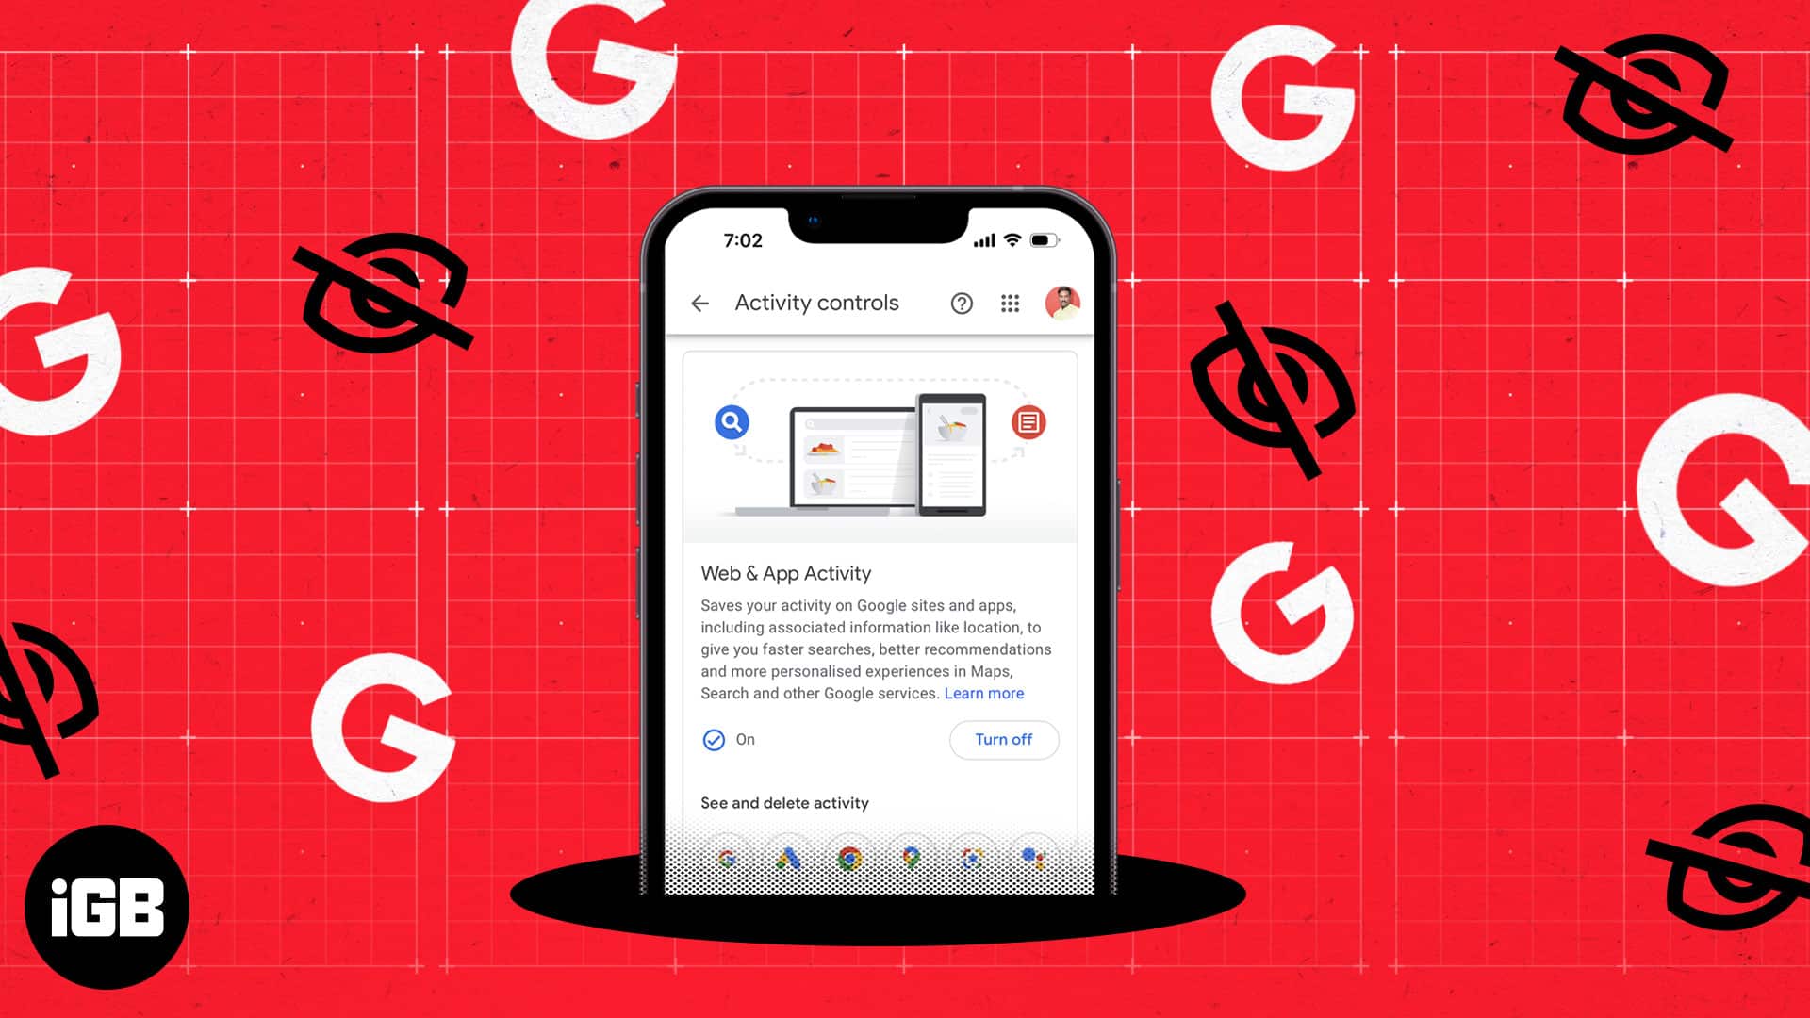Click the Google Chrome icon at bottom bar
Viewport: 1810px width, 1018px height.
tap(850, 861)
